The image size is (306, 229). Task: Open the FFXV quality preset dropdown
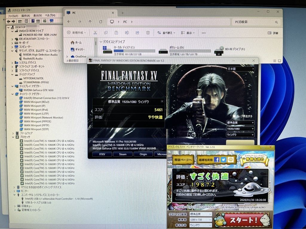click(x=240, y=123)
